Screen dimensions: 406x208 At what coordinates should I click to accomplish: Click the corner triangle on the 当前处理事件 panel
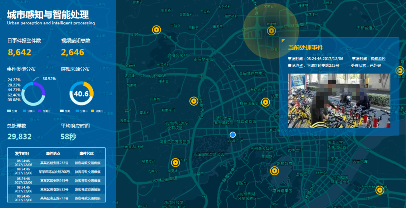coord(283,41)
